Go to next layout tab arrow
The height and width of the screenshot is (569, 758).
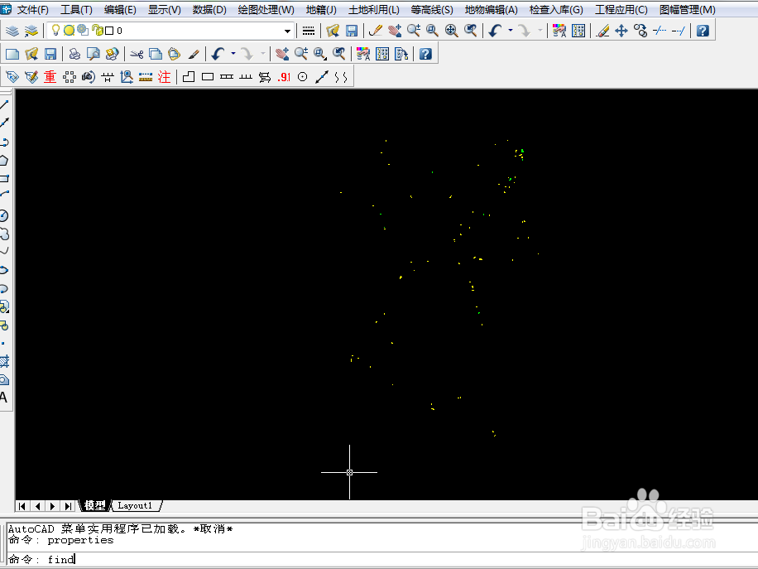tap(53, 506)
